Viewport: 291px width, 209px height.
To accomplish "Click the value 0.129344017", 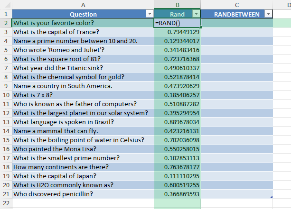I will (x=182, y=41).
